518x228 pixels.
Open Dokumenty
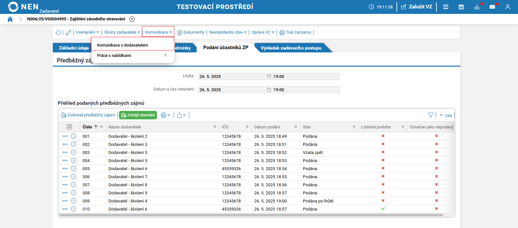pos(191,32)
